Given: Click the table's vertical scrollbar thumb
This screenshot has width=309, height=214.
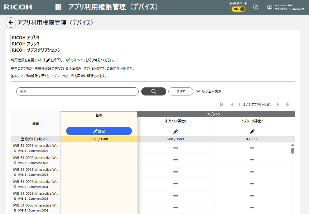Looking at the screenshot, I should click(x=292, y=151).
